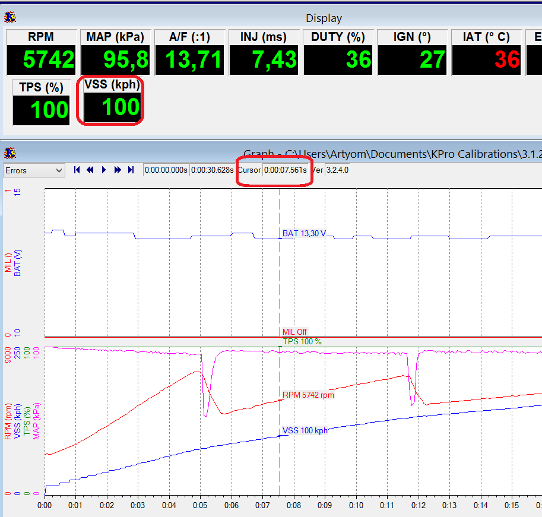Click the IGN ignition display gauge

pos(412,53)
